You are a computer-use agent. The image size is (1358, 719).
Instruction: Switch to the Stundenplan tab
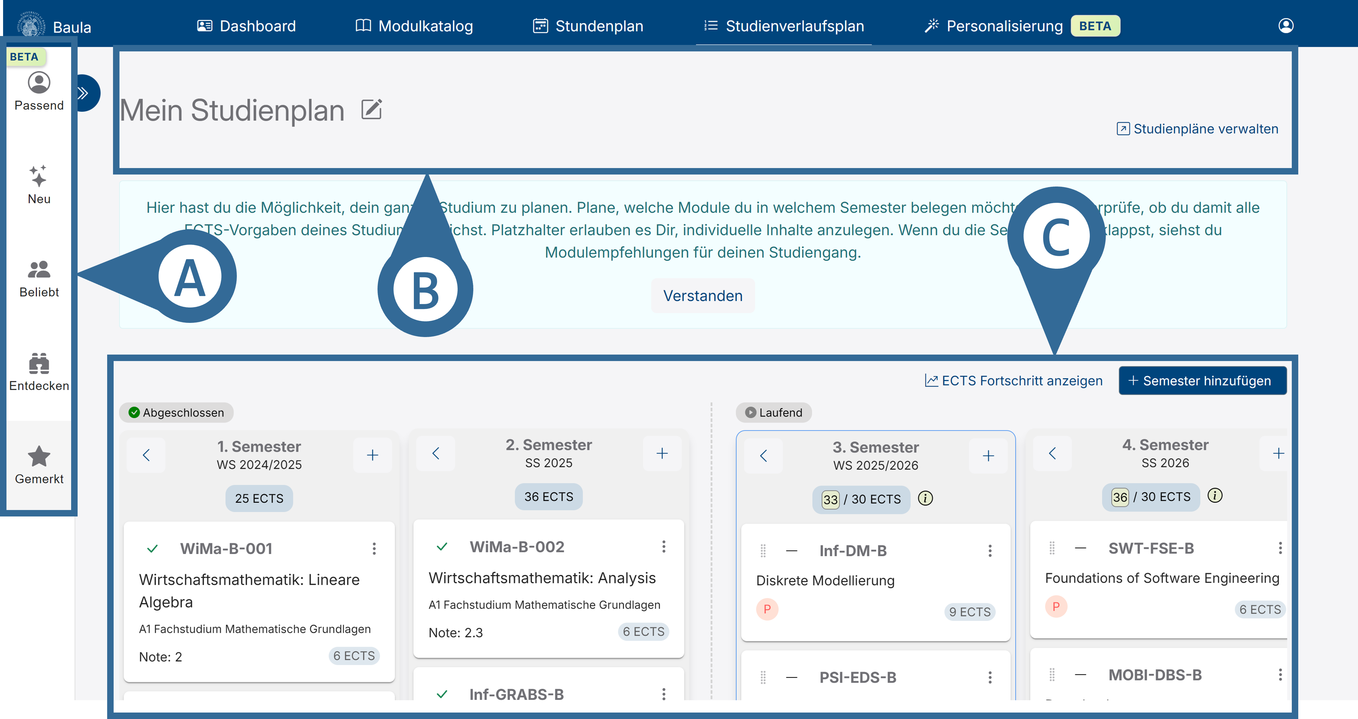pos(588,26)
